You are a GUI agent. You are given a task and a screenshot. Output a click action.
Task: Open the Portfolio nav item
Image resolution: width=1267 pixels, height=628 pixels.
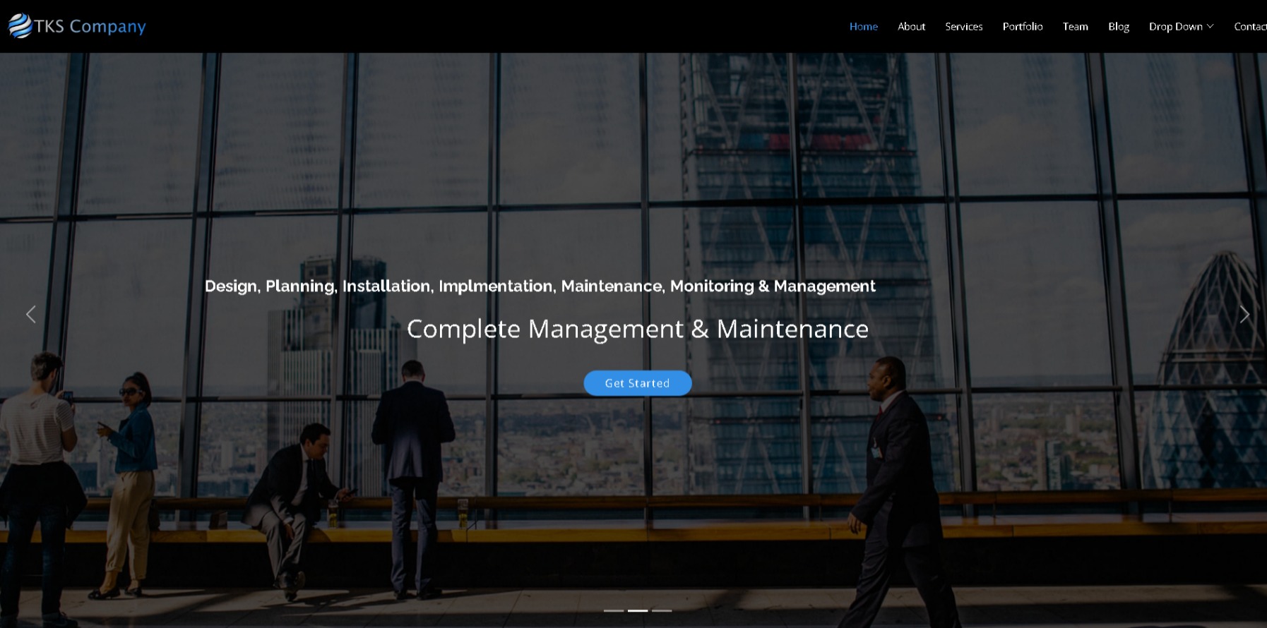(1022, 27)
